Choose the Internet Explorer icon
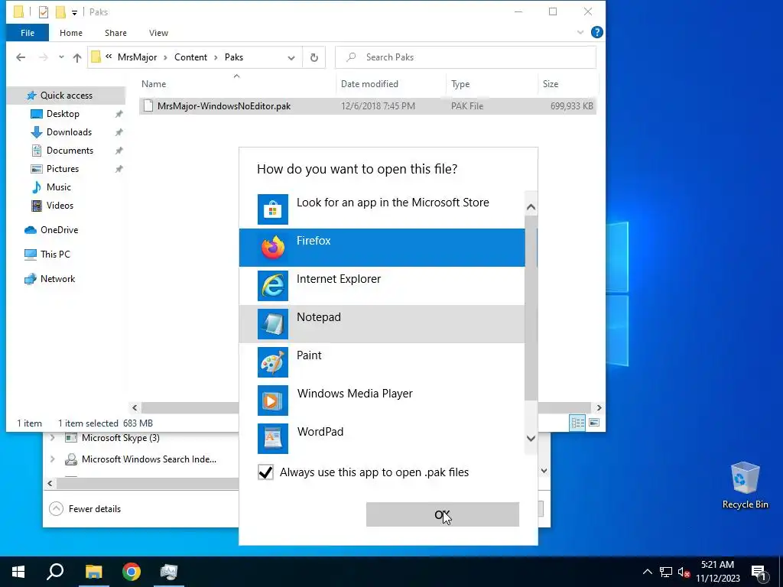This screenshot has width=783, height=587. [x=273, y=286]
